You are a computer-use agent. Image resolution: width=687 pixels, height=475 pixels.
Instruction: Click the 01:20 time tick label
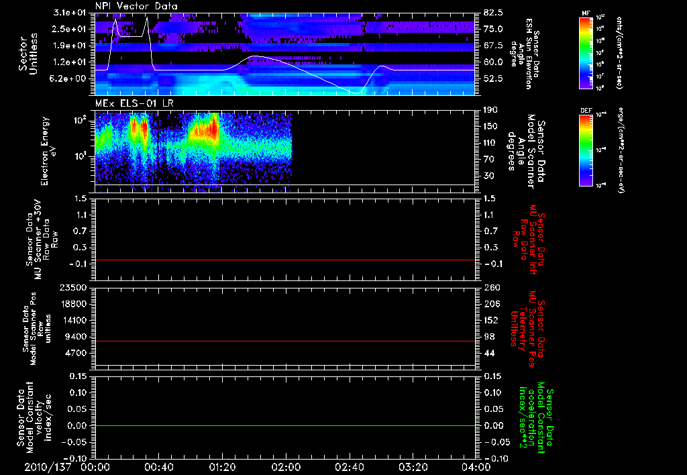coord(222,467)
